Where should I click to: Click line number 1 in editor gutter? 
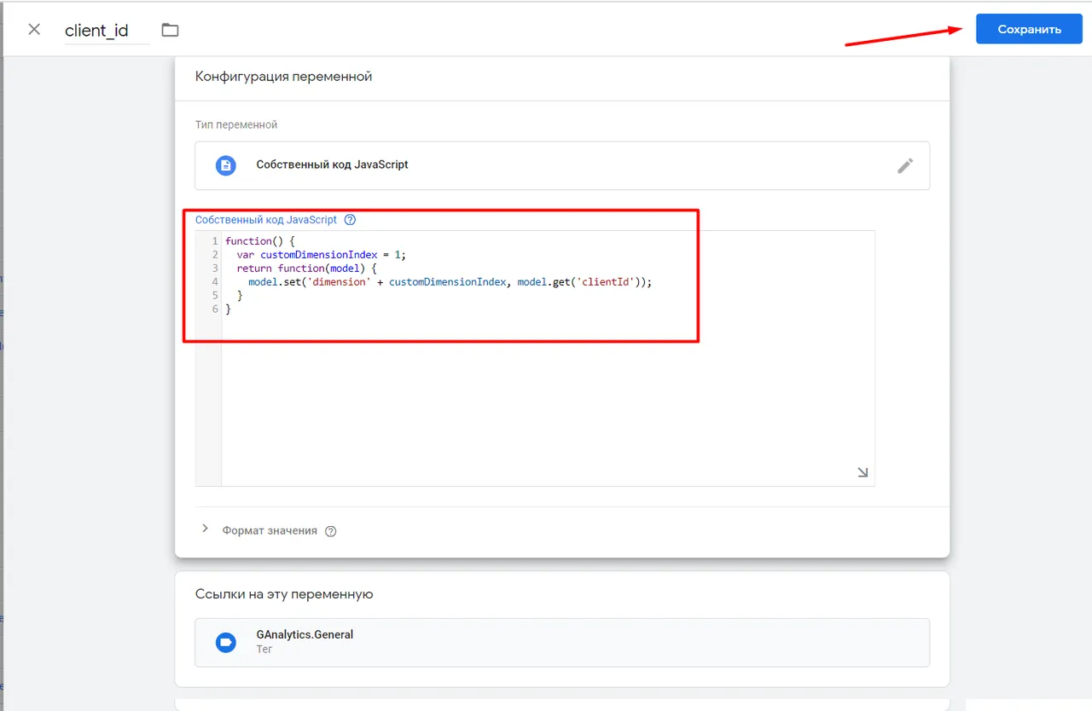click(215, 241)
